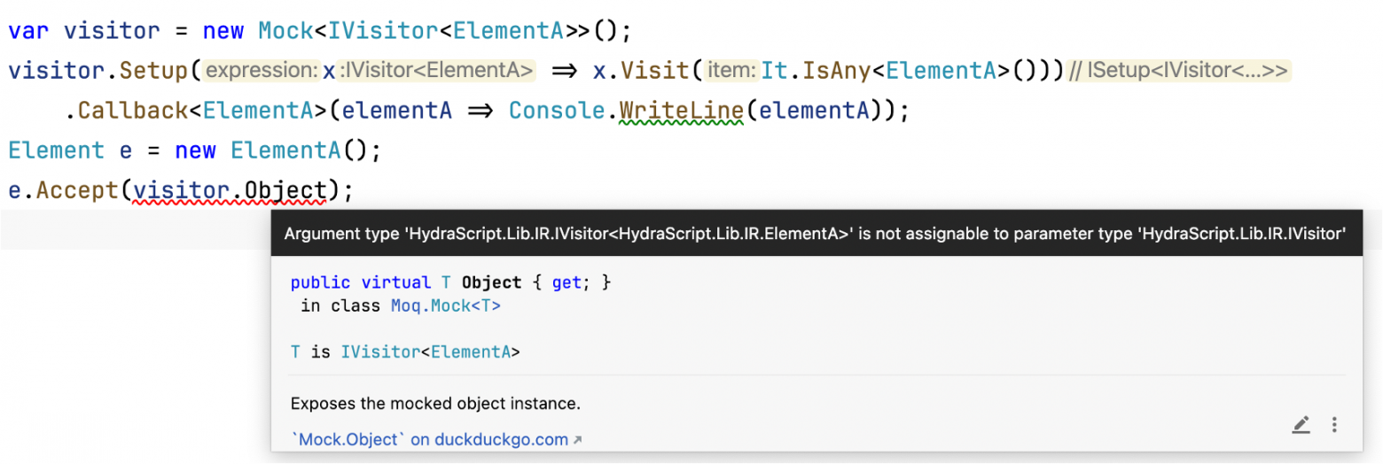1383x464 pixels.
Task: Click the pencil edit icon in tooltip
Action: click(x=1301, y=425)
